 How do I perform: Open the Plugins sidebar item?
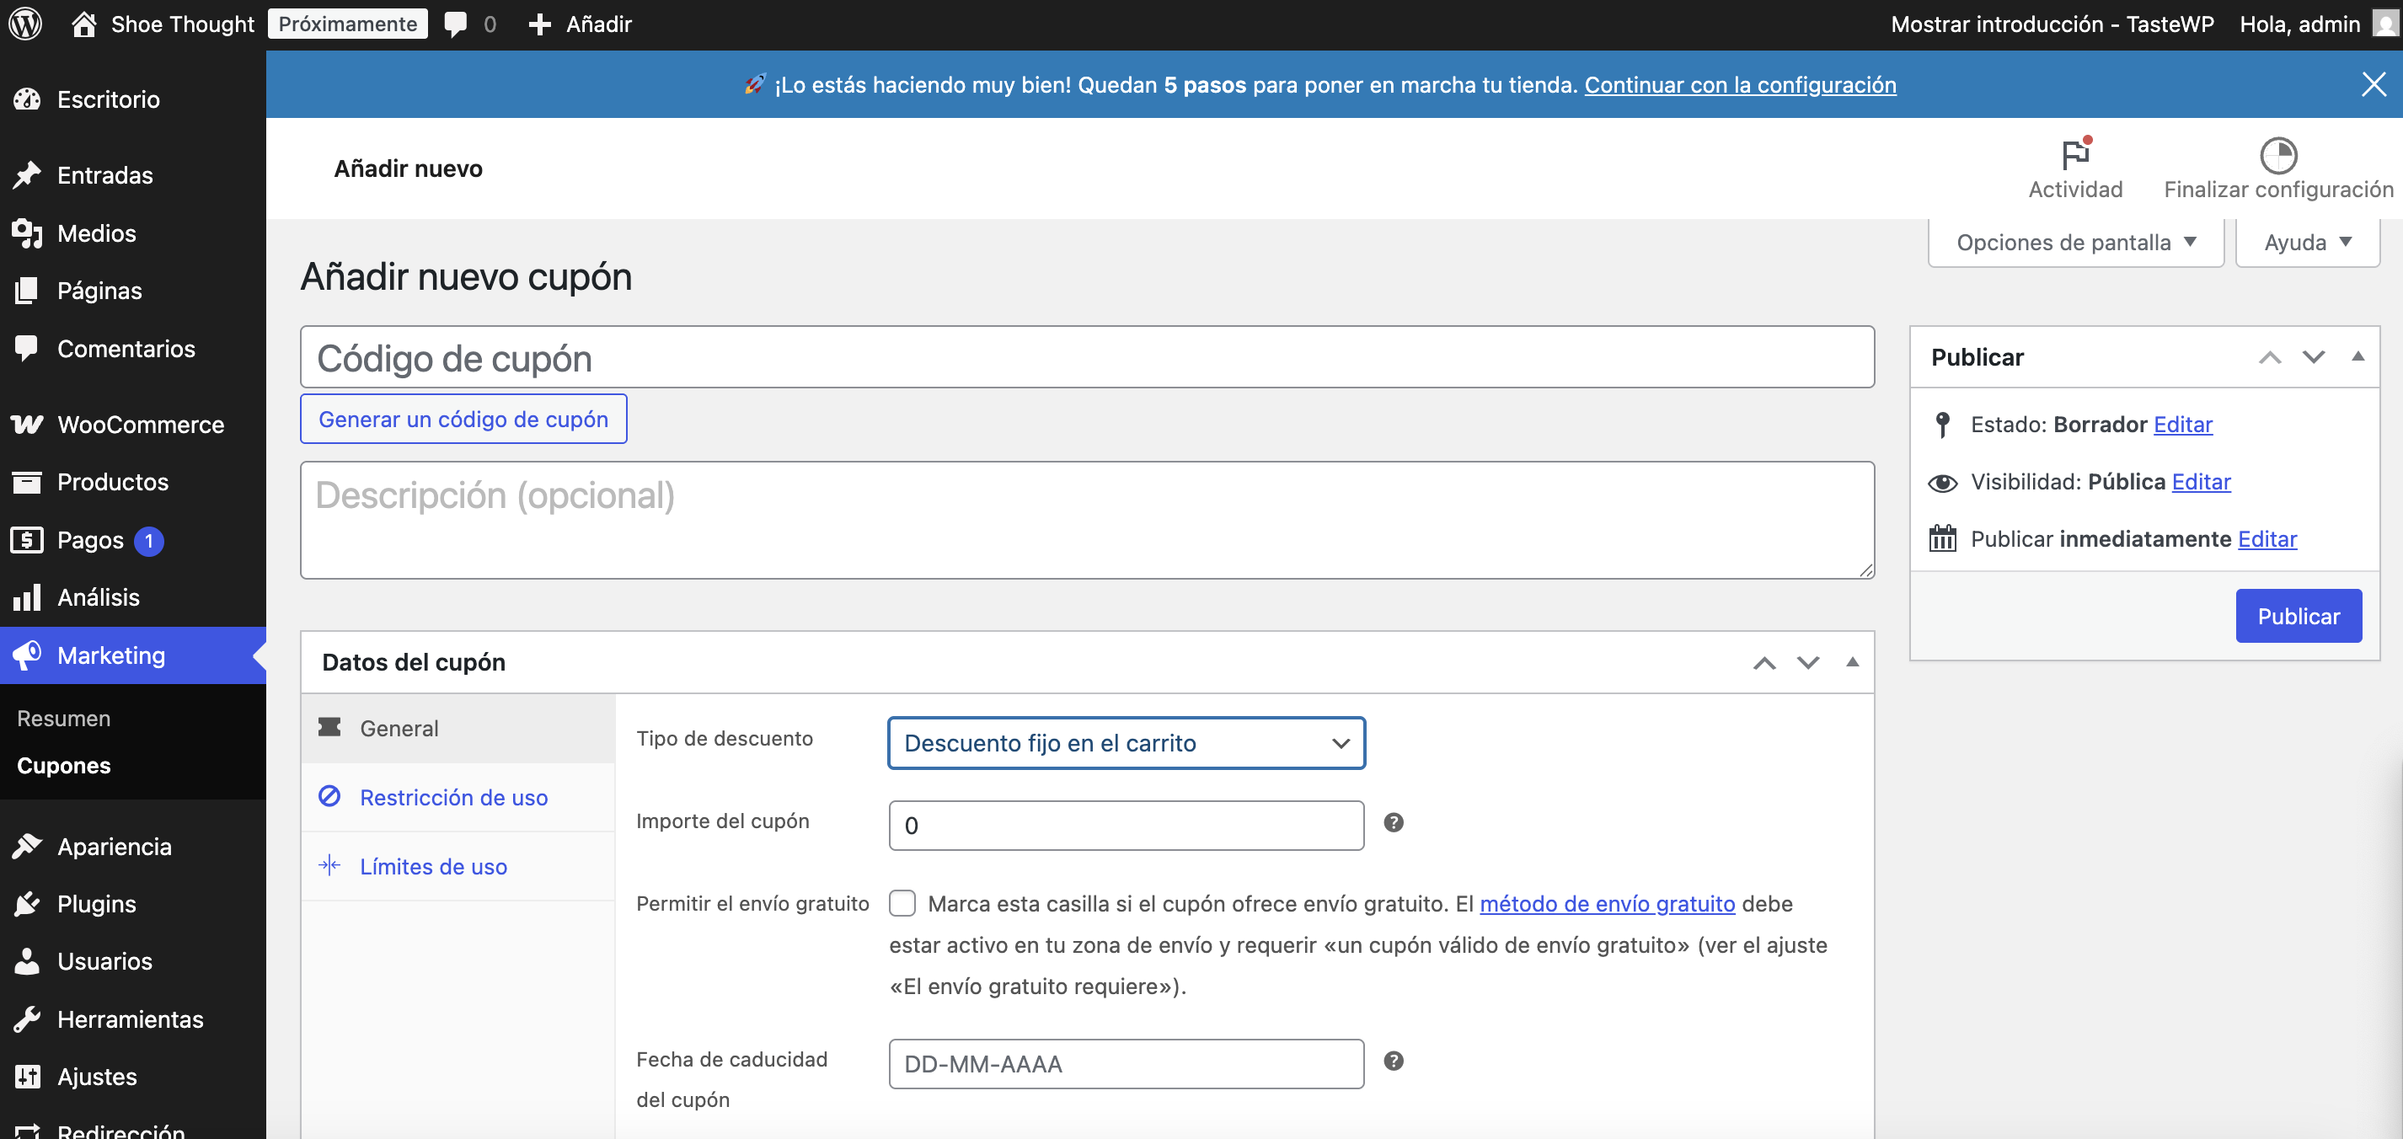point(96,903)
